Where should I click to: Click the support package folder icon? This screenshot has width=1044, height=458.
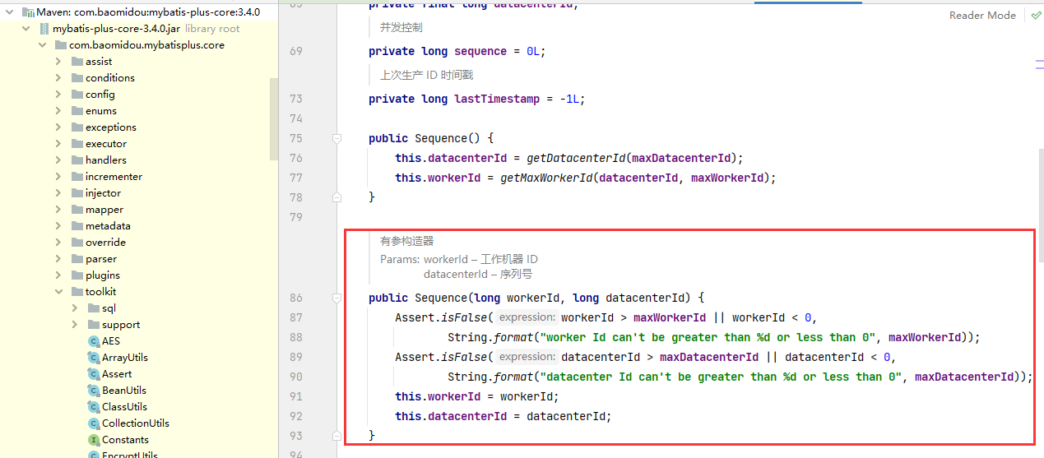coord(93,325)
